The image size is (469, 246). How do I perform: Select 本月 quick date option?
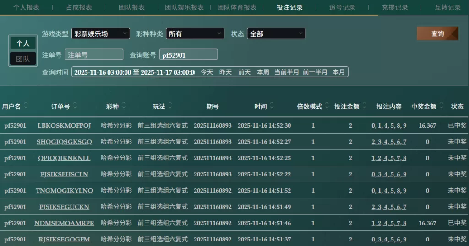[338, 72]
